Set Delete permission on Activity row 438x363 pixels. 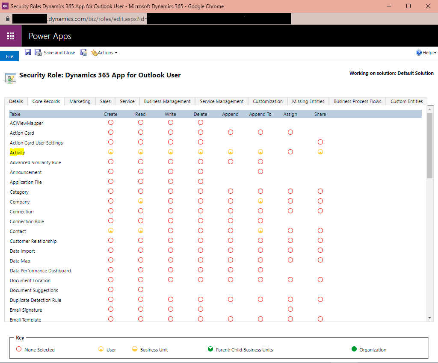(201, 152)
